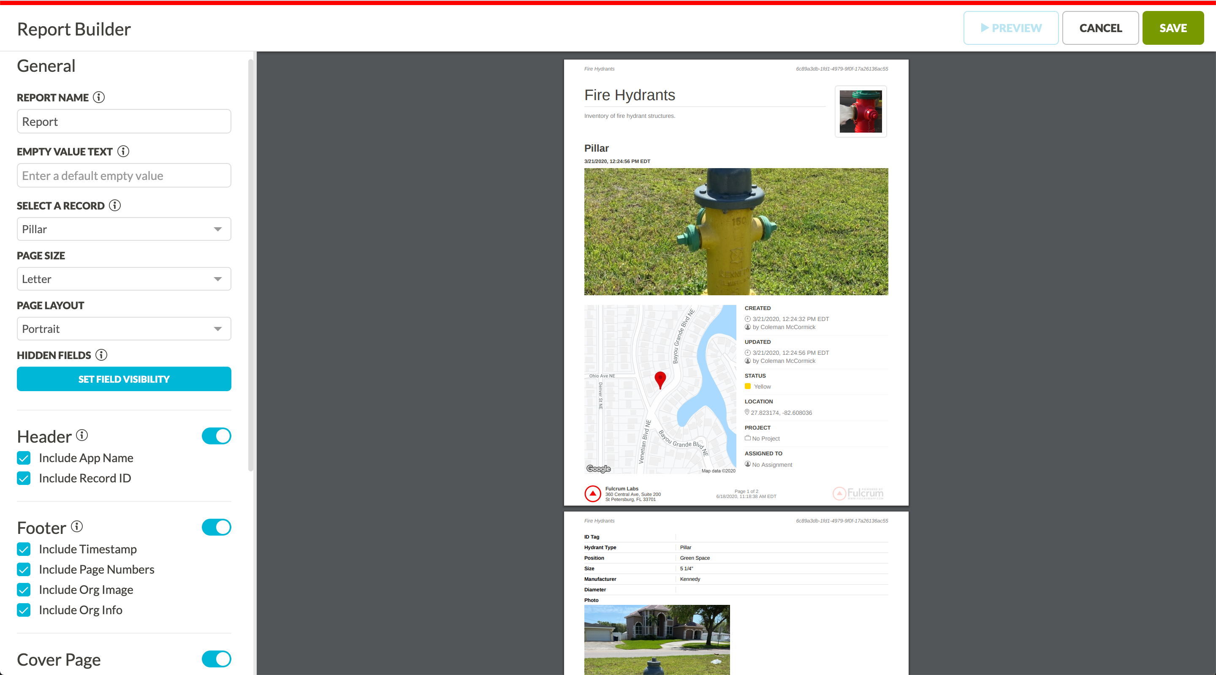
Task: Open the Page Layout Portrait dropdown
Action: click(x=124, y=329)
